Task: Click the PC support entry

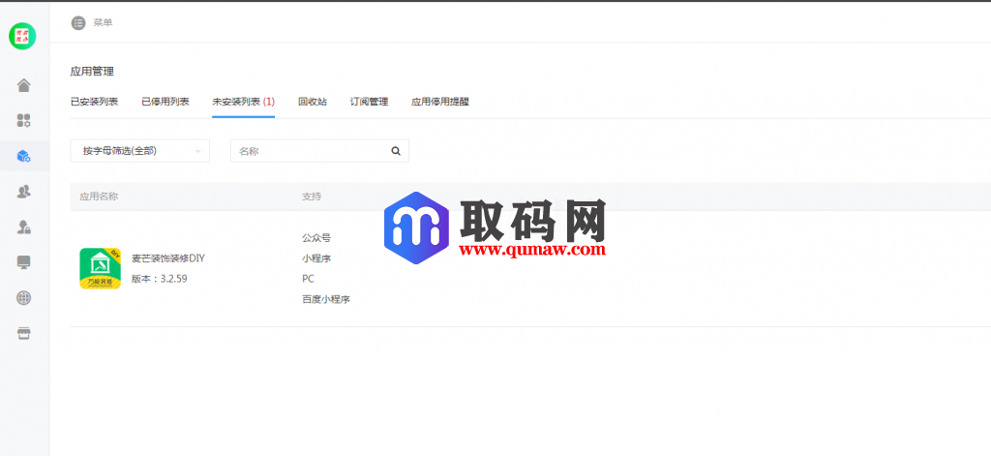Action: click(308, 279)
